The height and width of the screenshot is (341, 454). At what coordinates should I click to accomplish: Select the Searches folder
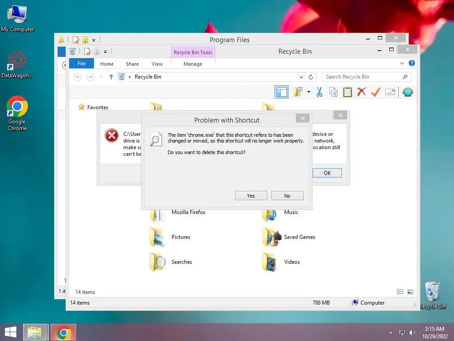point(171,262)
